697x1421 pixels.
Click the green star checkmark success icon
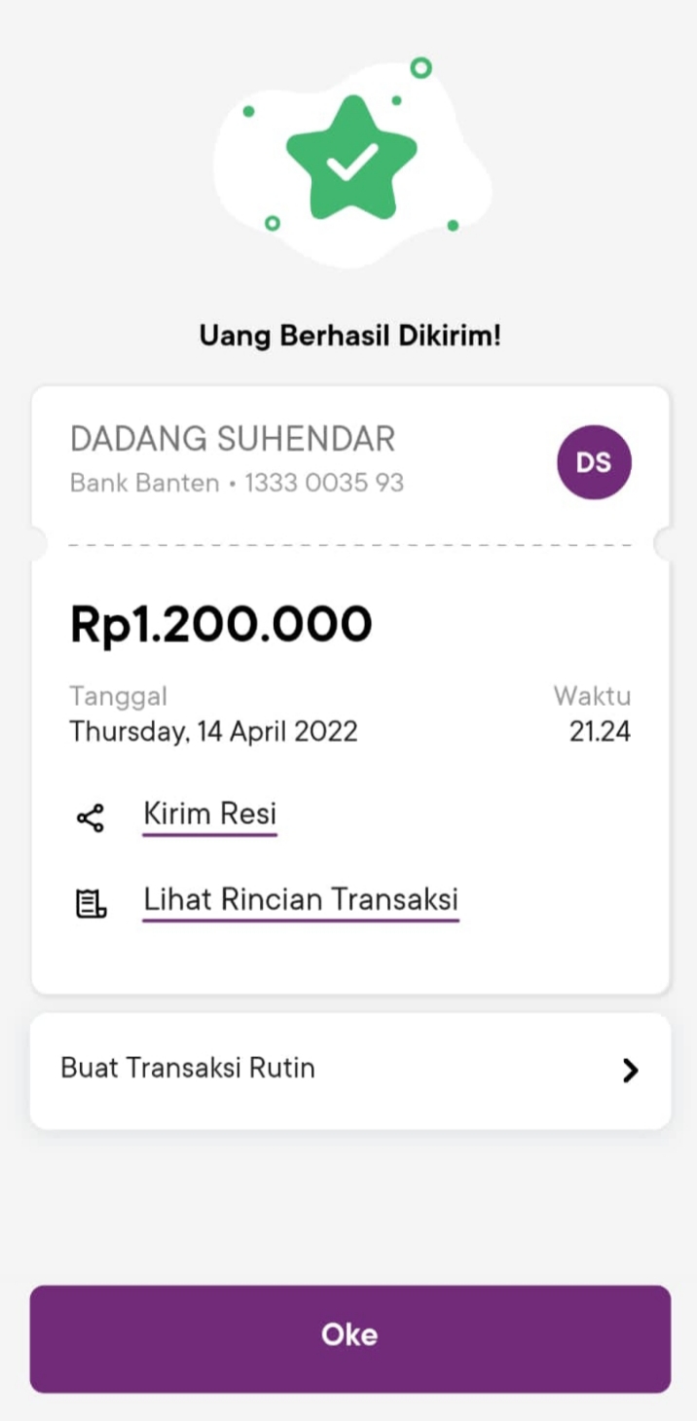tap(350, 159)
